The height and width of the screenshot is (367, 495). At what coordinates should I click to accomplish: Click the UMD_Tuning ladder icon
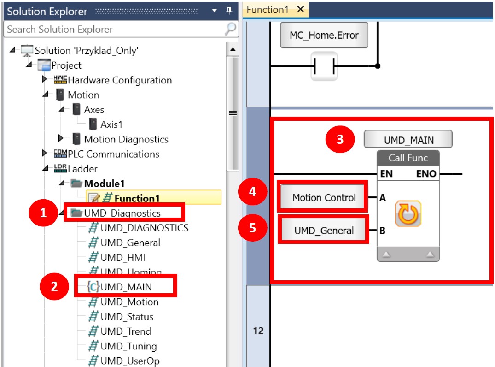[x=93, y=346]
